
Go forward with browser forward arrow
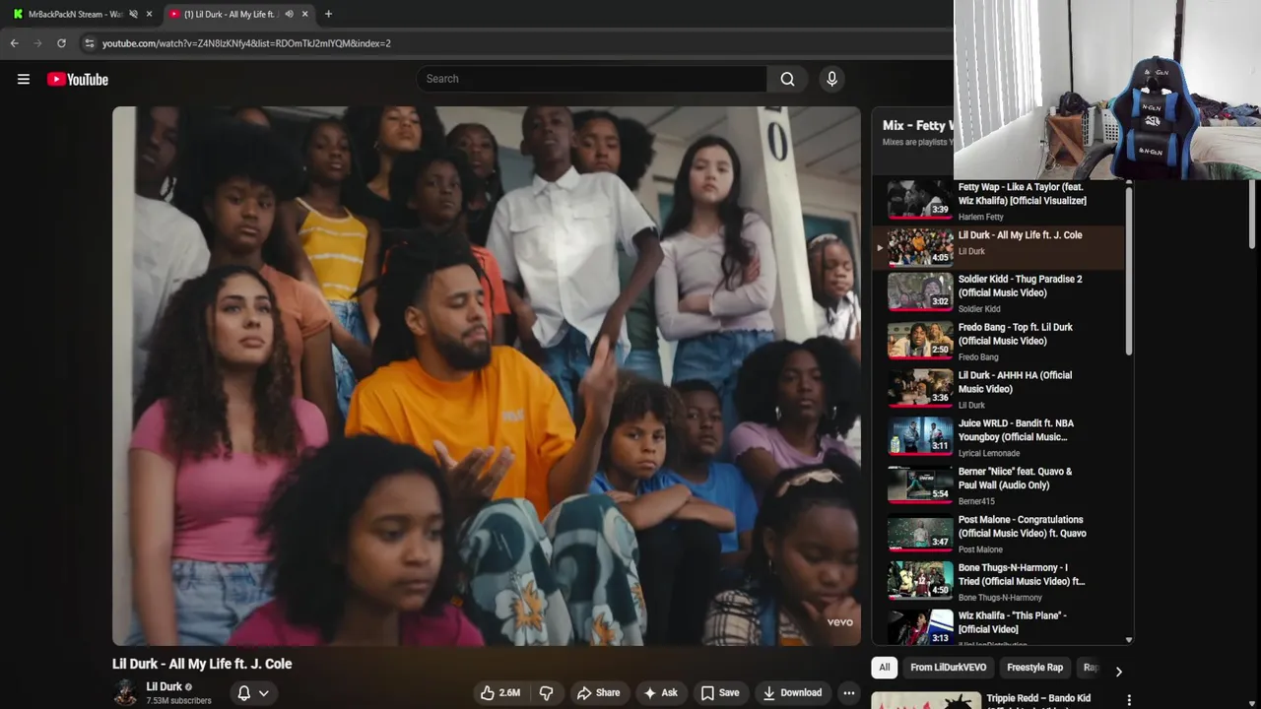[37, 43]
